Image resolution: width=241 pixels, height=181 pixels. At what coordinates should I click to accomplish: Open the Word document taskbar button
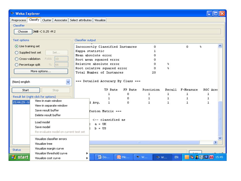104,157
